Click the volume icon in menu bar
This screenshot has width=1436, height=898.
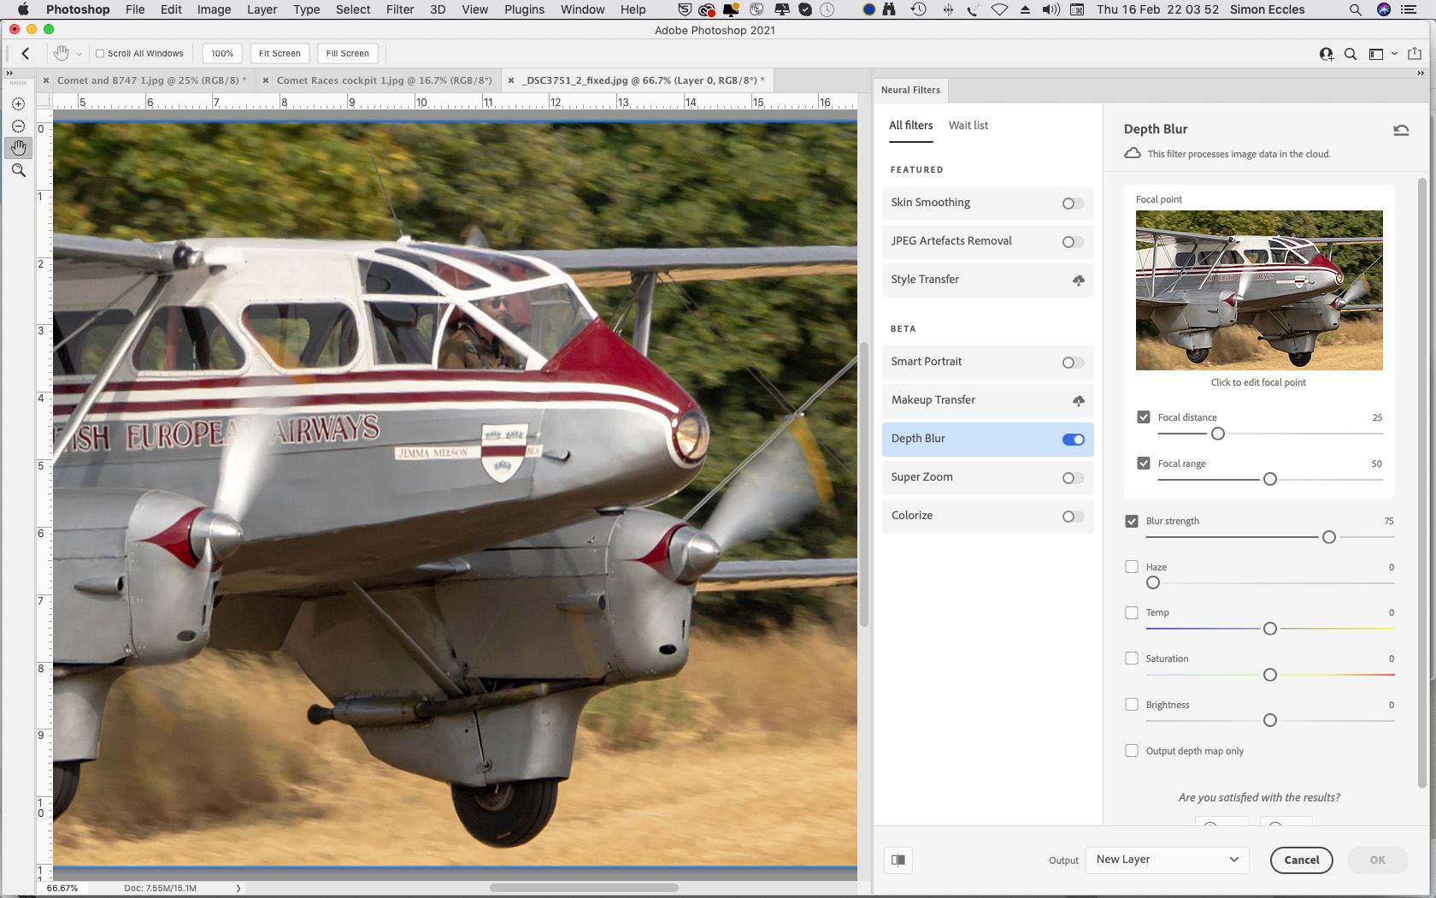point(1051,9)
